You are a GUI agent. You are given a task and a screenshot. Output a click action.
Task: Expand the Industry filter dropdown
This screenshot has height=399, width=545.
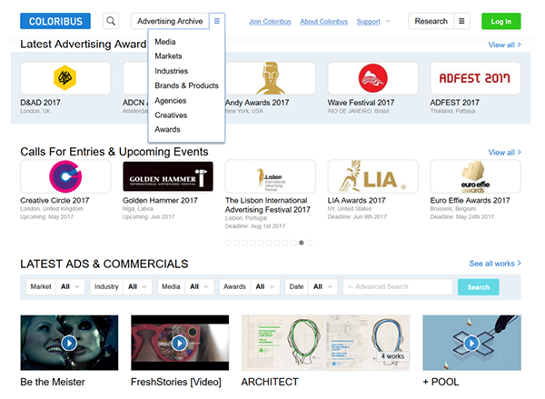pos(138,286)
